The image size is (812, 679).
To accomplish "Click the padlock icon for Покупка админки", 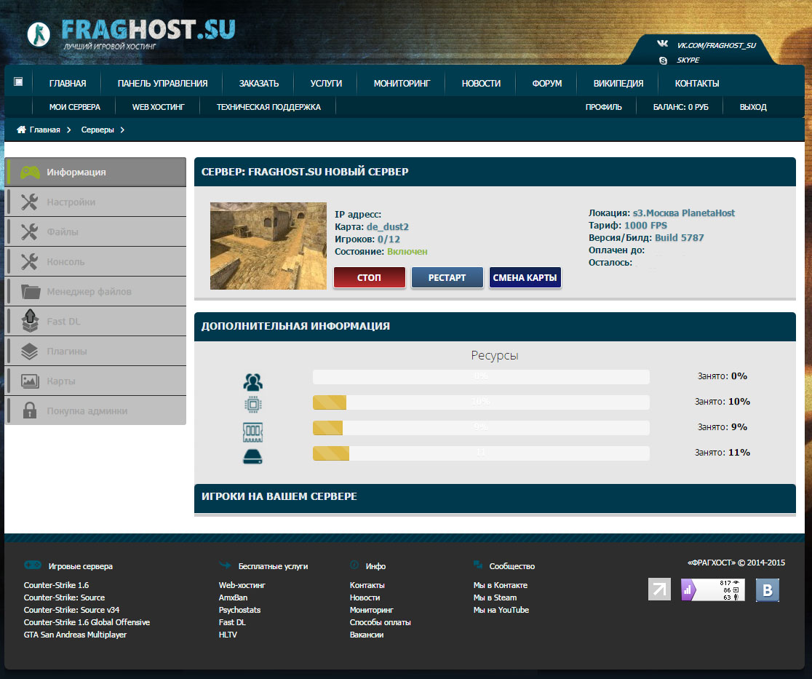I will (x=30, y=410).
